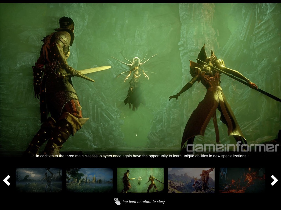Click the caption about new specializations
Viewport: 281px width, 210px height.
pyautogui.click(x=142, y=156)
